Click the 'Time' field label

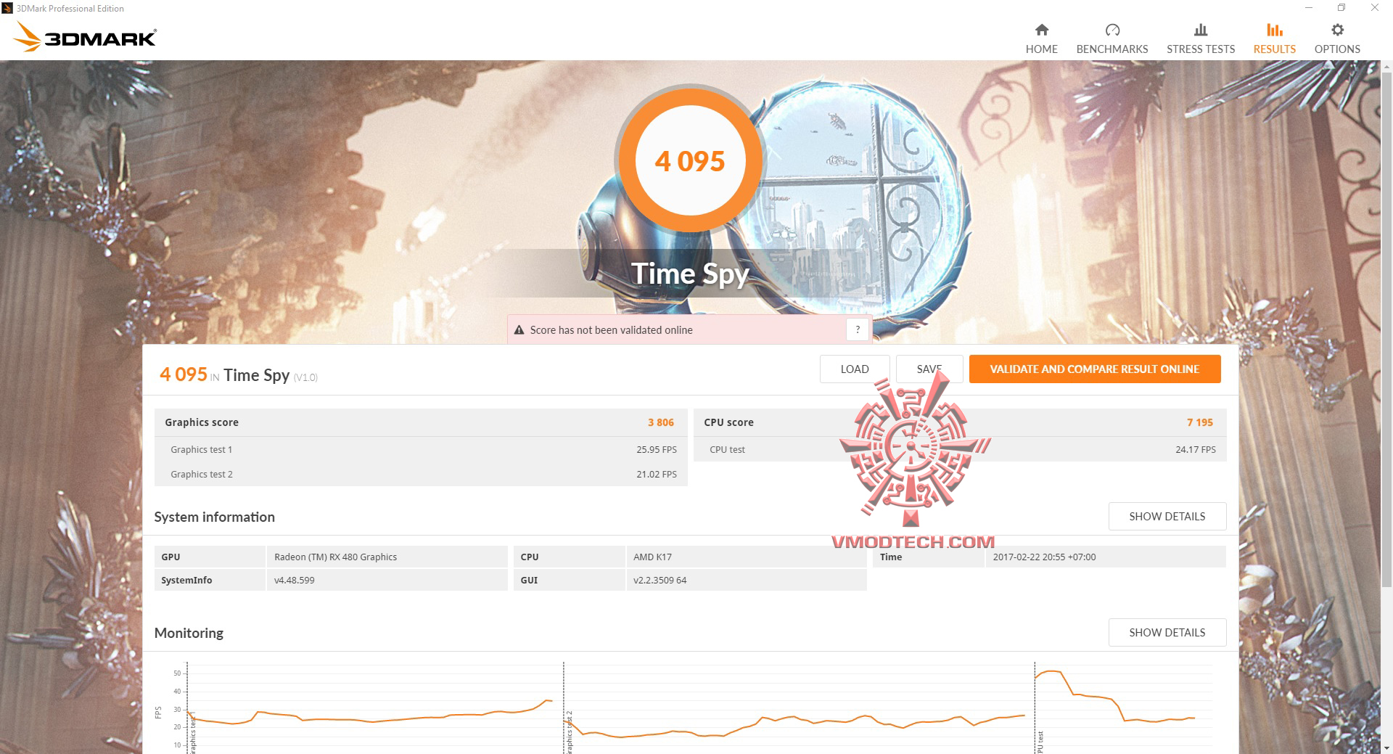(x=891, y=557)
